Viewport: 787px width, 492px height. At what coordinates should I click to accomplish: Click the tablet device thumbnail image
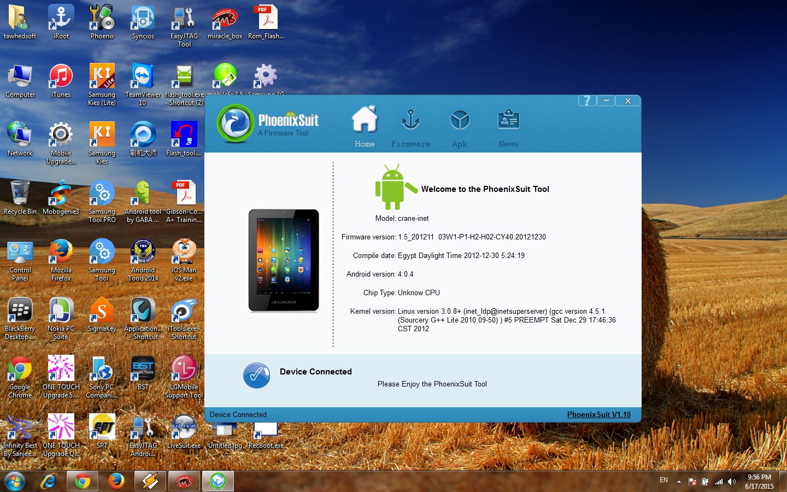click(283, 260)
